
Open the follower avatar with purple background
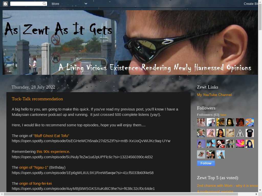click(201, 144)
